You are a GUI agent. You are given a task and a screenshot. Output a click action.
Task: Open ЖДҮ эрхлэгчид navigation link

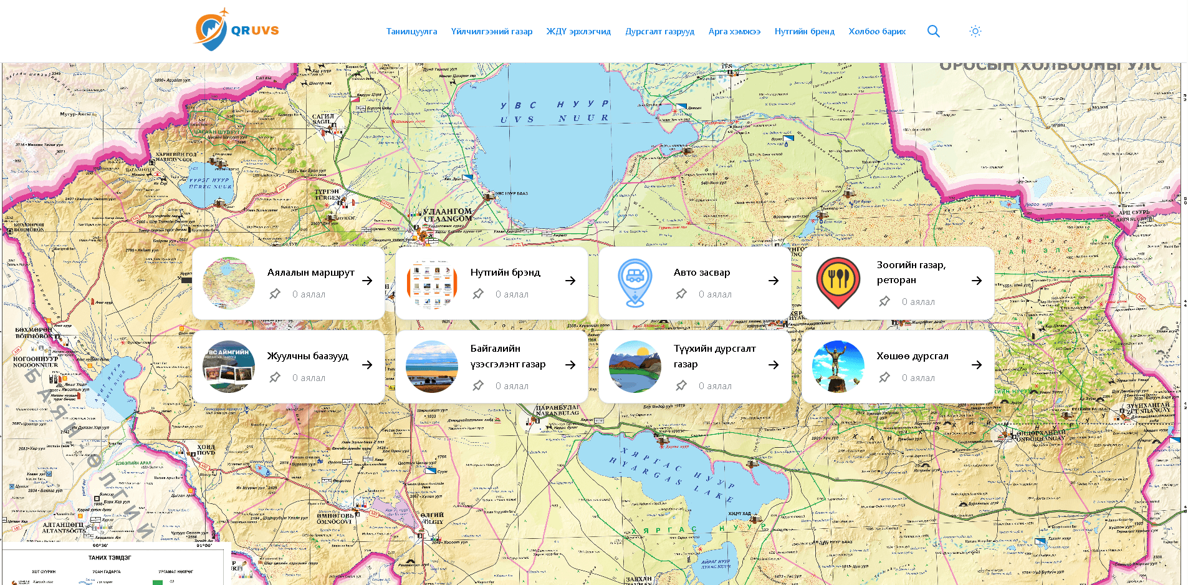click(578, 31)
